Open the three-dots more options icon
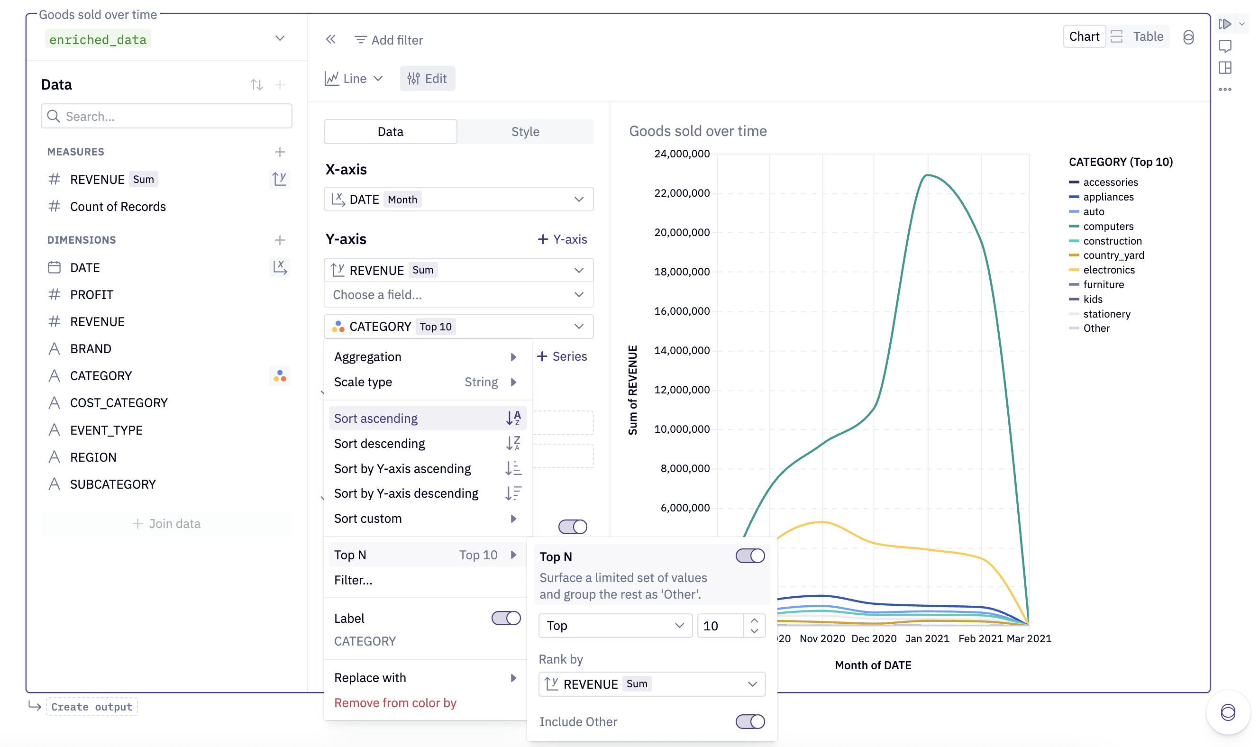Viewport: 1259px width, 747px height. [x=1226, y=89]
